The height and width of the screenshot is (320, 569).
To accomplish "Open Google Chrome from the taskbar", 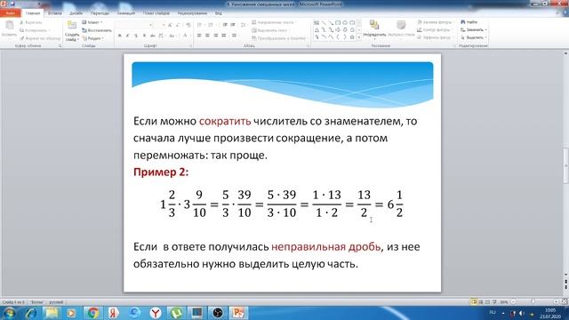I will coord(92,313).
